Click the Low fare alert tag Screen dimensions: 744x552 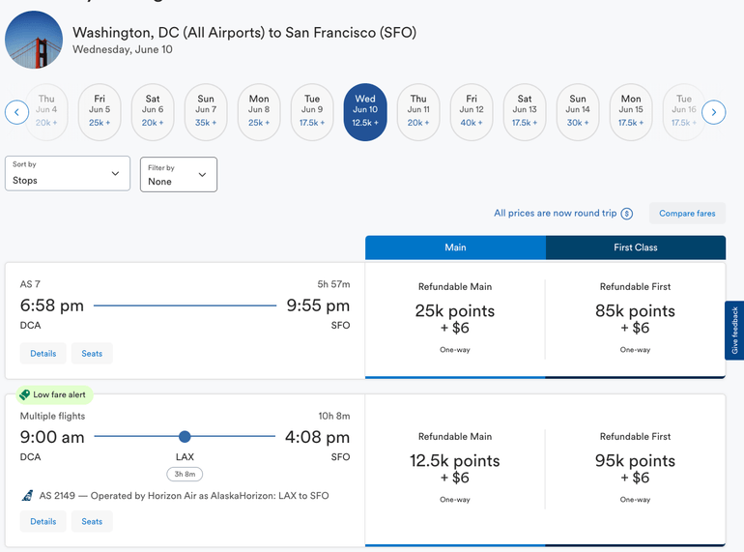pyautogui.click(x=54, y=394)
